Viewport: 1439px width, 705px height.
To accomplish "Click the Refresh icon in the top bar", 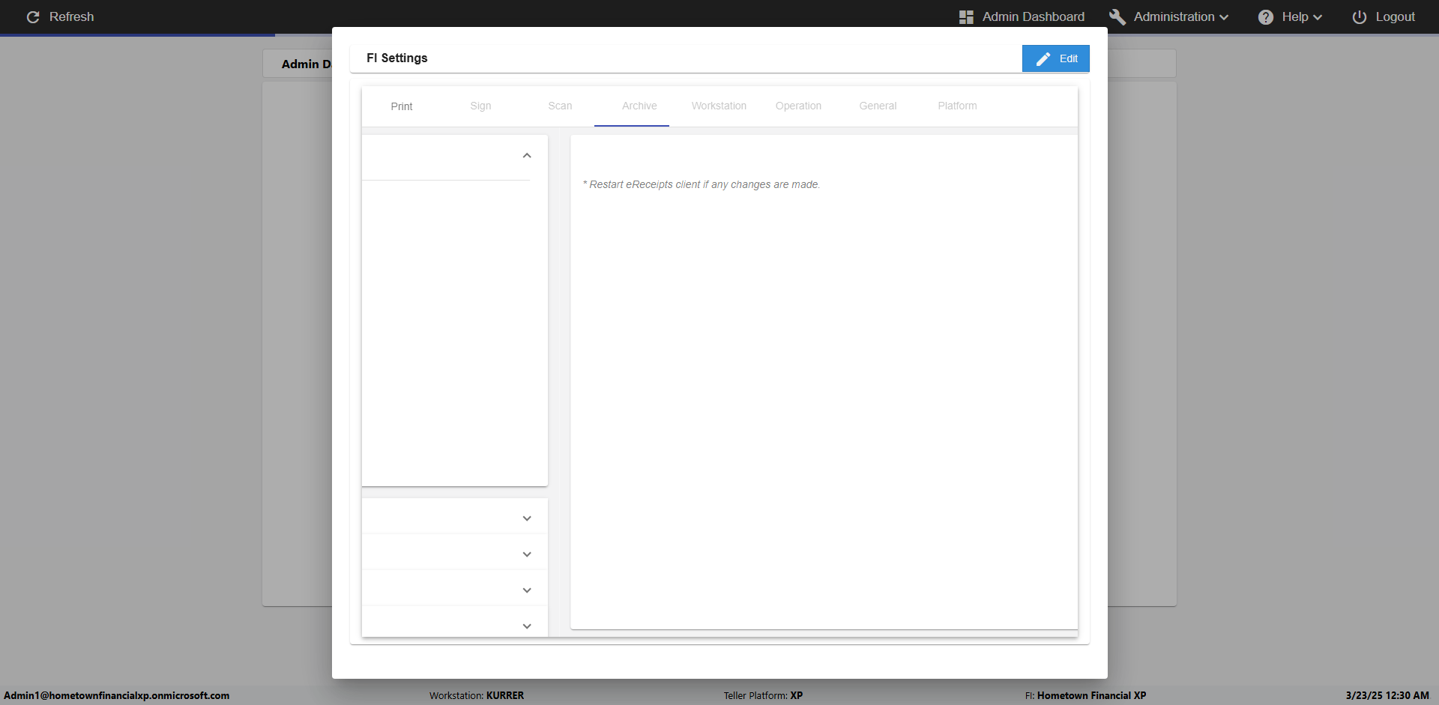I will coord(33,16).
